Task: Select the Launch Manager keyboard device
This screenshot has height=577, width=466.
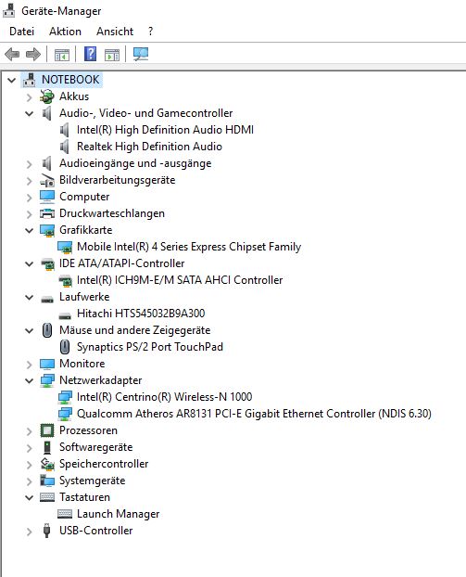Action: [118, 514]
